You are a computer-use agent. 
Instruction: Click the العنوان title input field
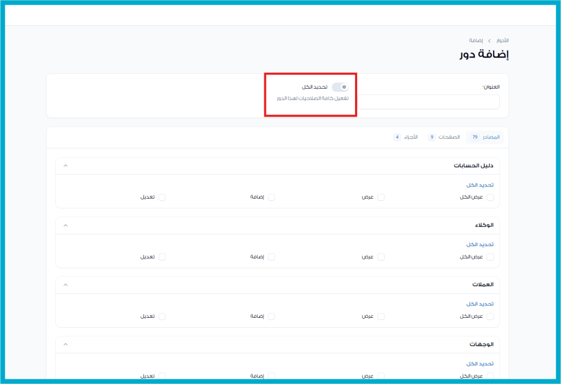point(428,102)
